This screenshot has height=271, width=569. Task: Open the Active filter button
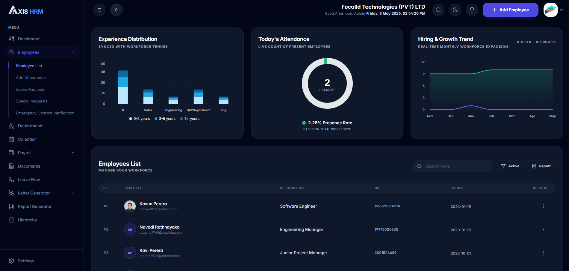pyautogui.click(x=510, y=166)
